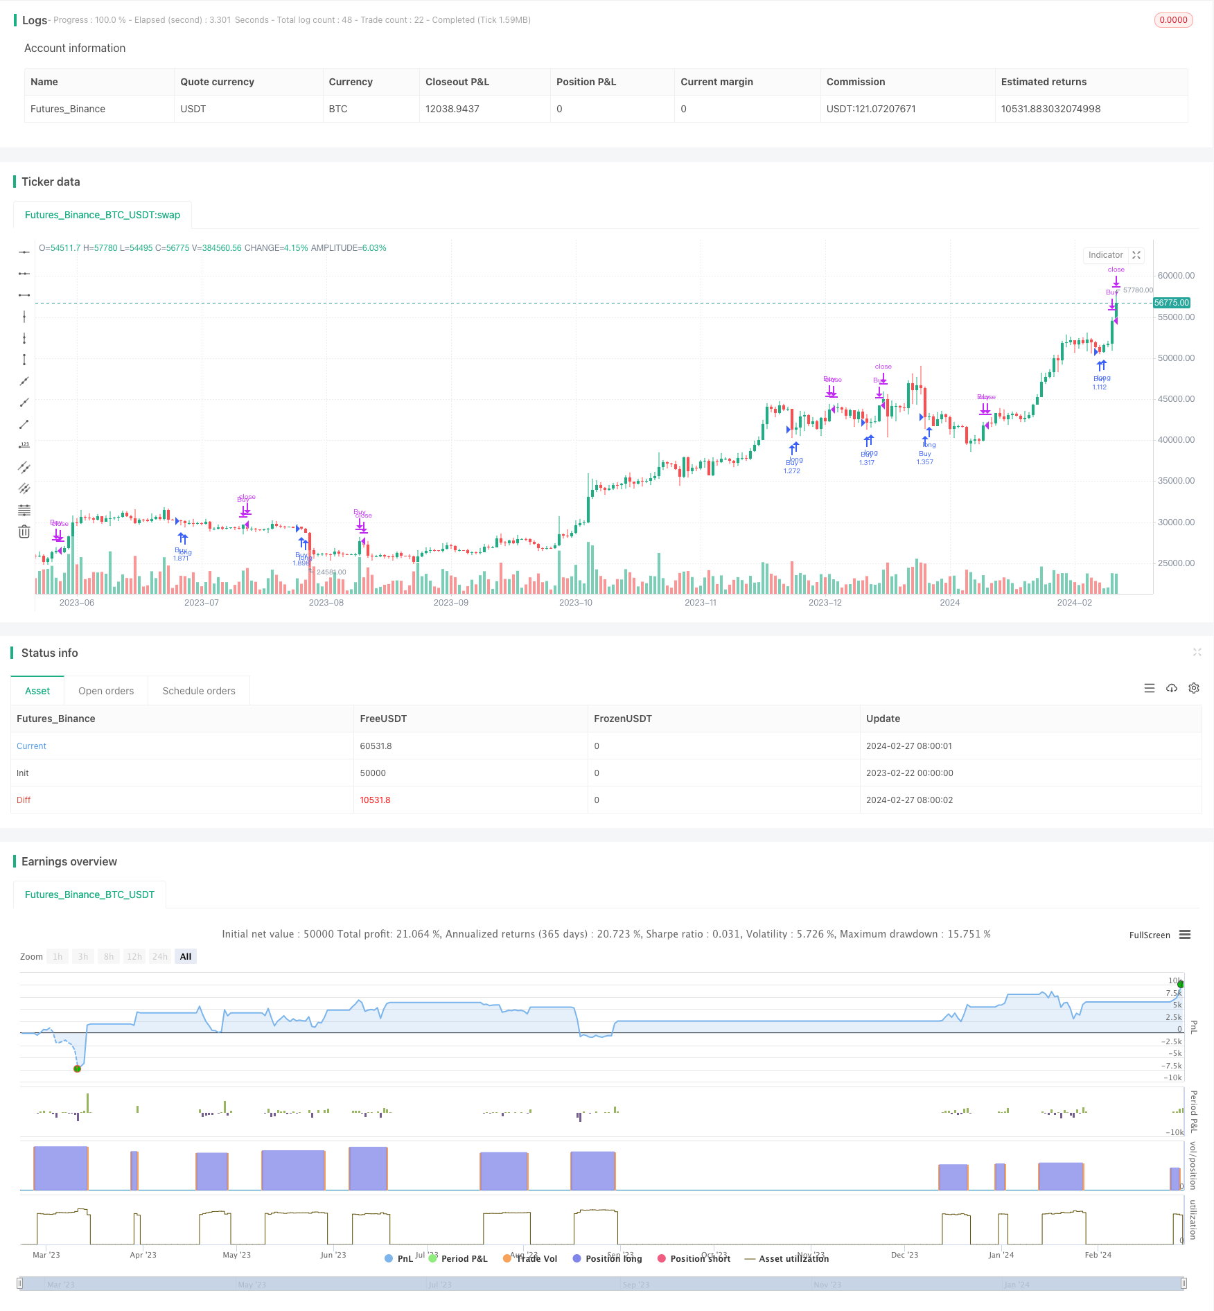Switch to the Asset tab
This screenshot has width=1214, height=1311.
click(x=37, y=691)
